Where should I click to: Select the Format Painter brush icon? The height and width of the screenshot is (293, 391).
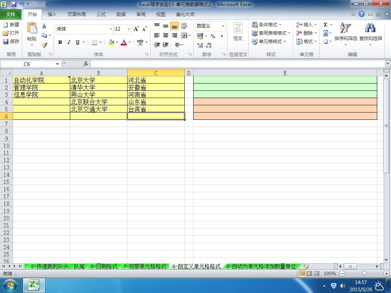tap(44, 45)
